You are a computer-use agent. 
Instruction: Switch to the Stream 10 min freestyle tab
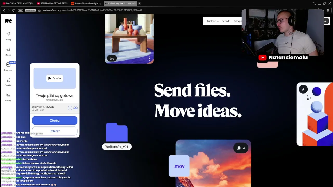tap(86, 3)
